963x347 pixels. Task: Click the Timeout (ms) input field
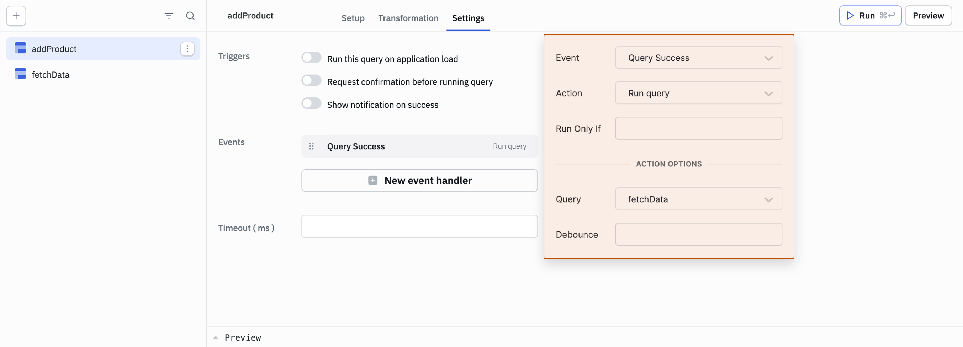(x=419, y=226)
